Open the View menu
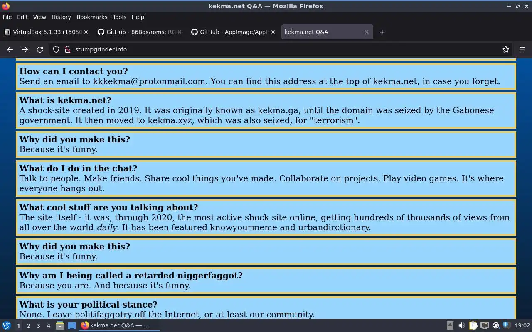The width and height of the screenshot is (532, 332). [39, 17]
